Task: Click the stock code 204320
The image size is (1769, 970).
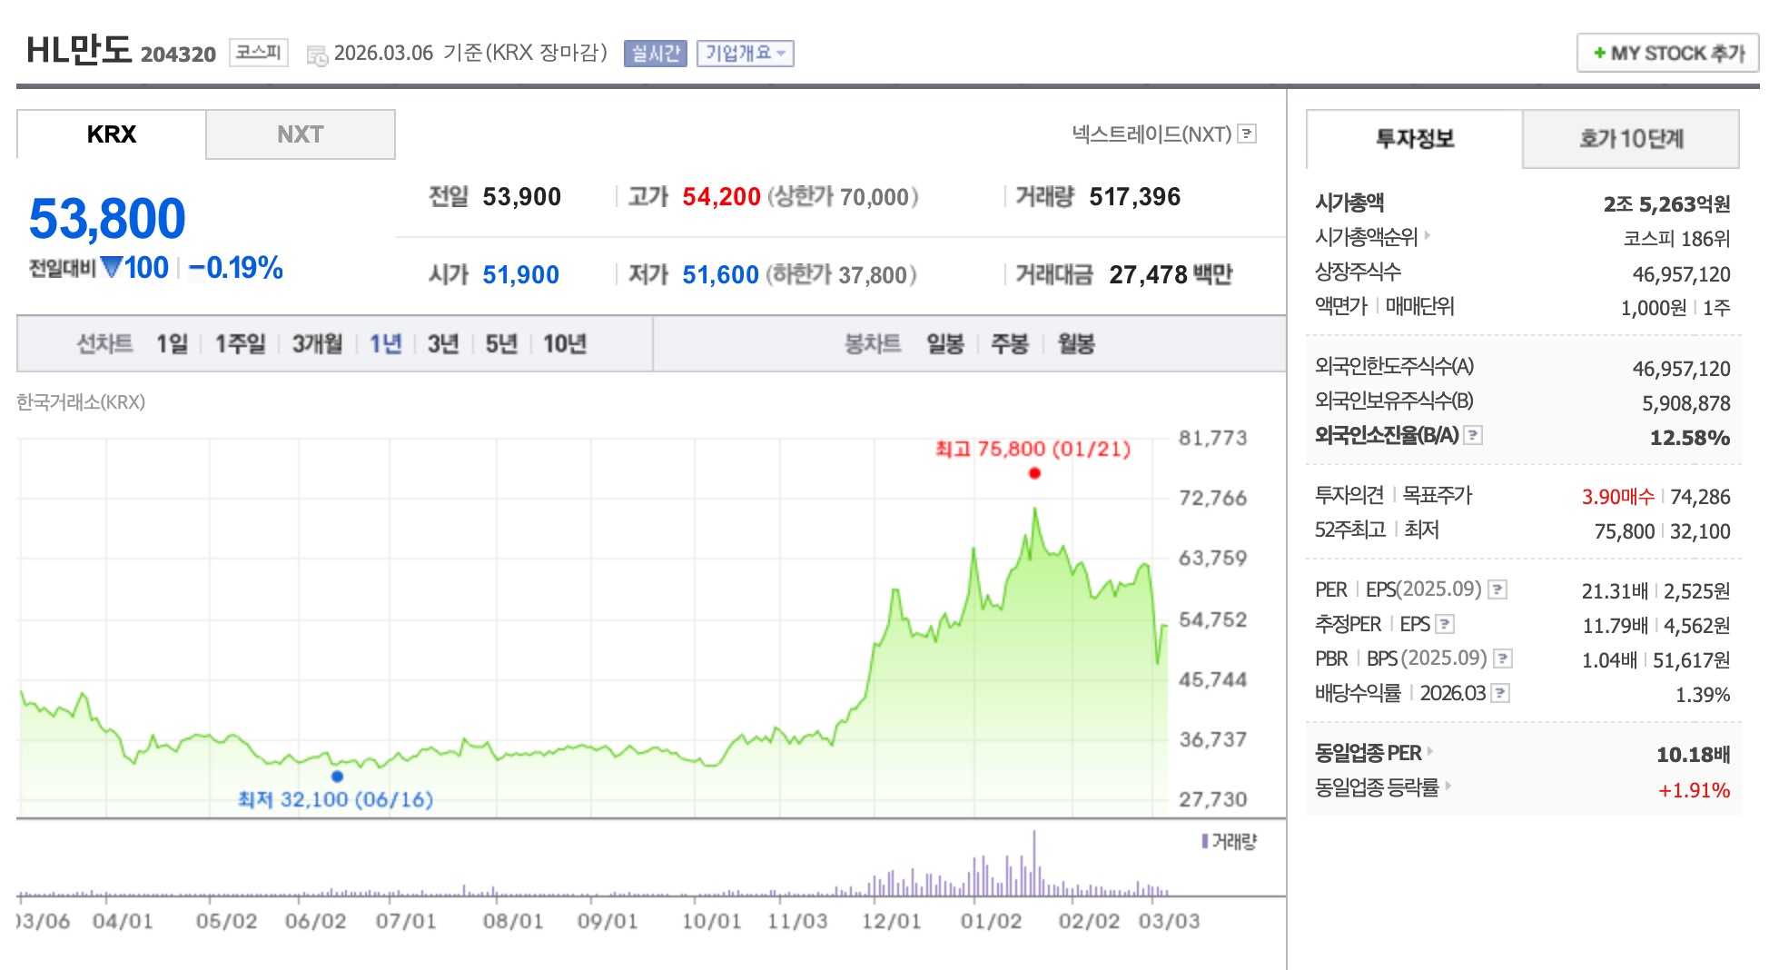Action: (x=178, y=54)
